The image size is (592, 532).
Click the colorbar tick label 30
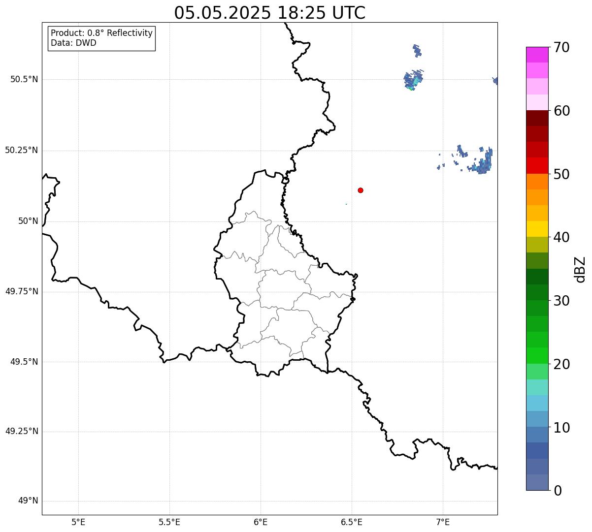tap(561, 301)
